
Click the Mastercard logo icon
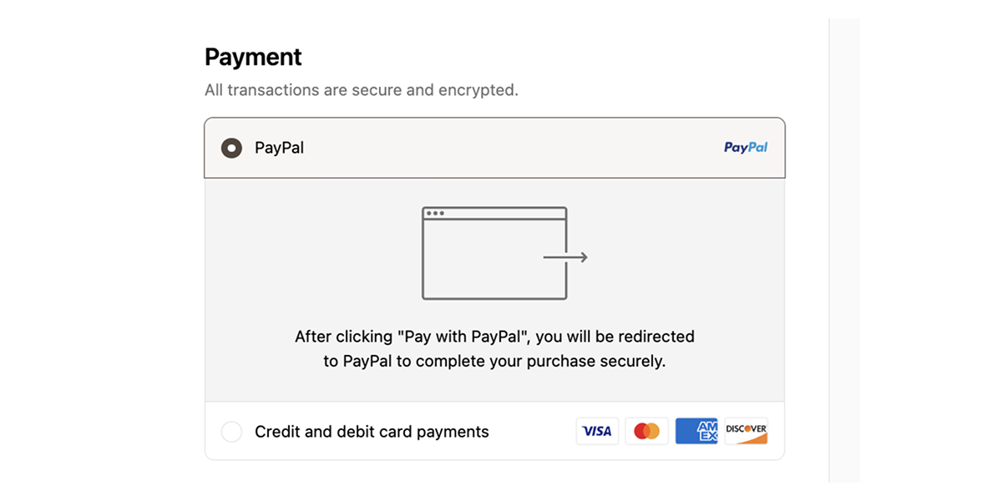click(x=647, y=432)
